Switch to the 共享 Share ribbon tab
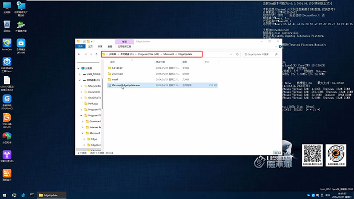This screenshot has height=199, width=354. [100, 46]
